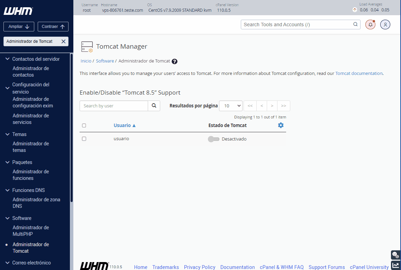Open the feedback smiley icon at the bottom right
401x270 pixels.
[x=395, y=255]
